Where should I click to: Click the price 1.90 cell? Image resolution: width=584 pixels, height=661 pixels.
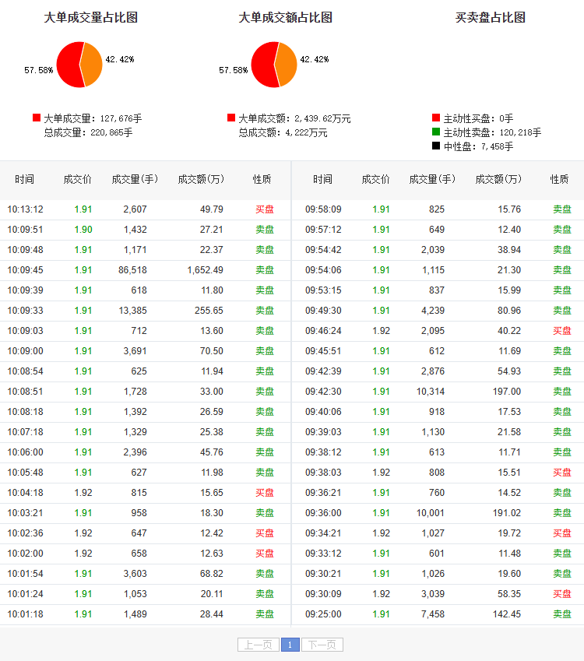point(83,230)
